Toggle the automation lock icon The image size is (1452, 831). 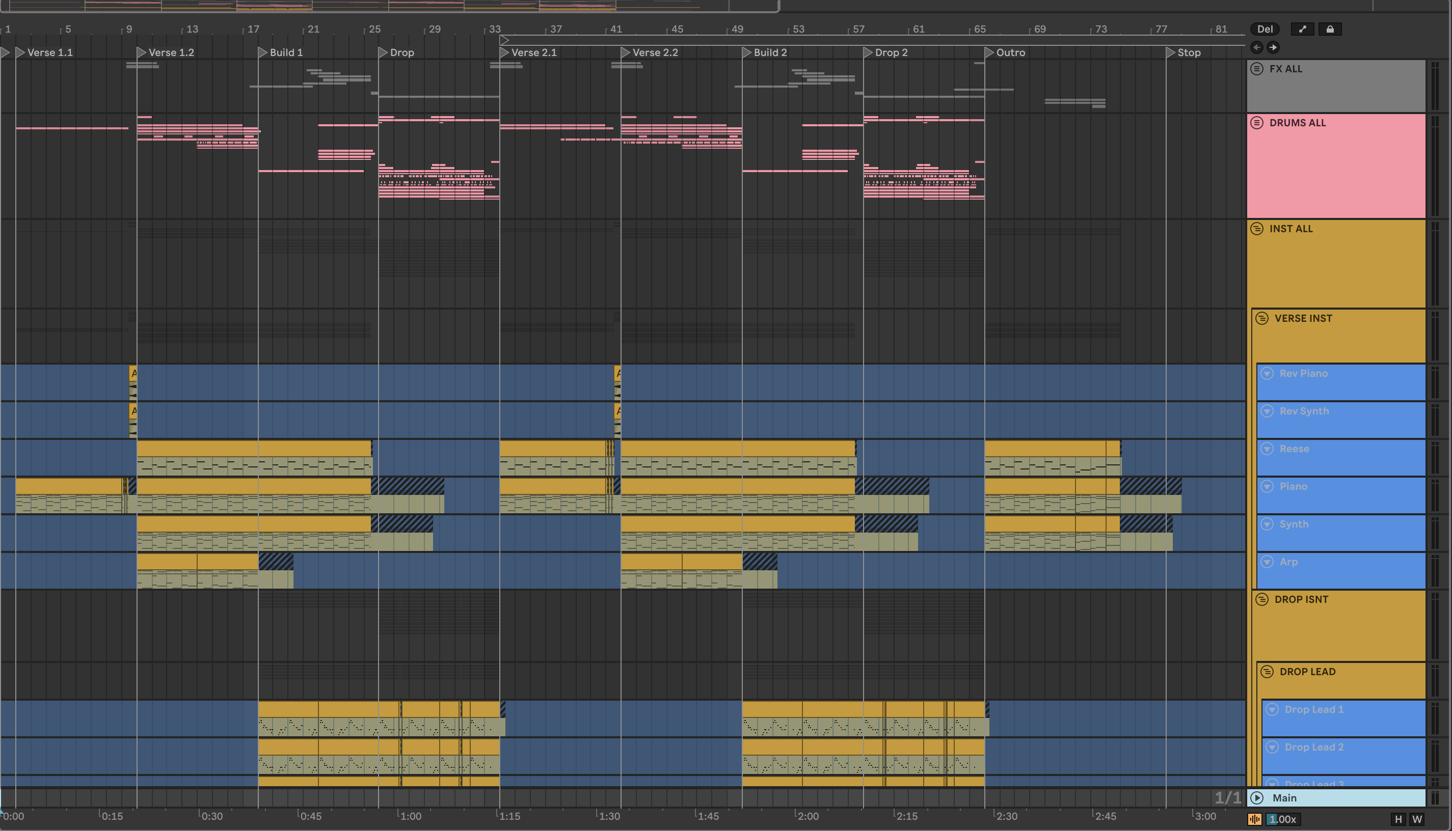[x=1330, y=29]
